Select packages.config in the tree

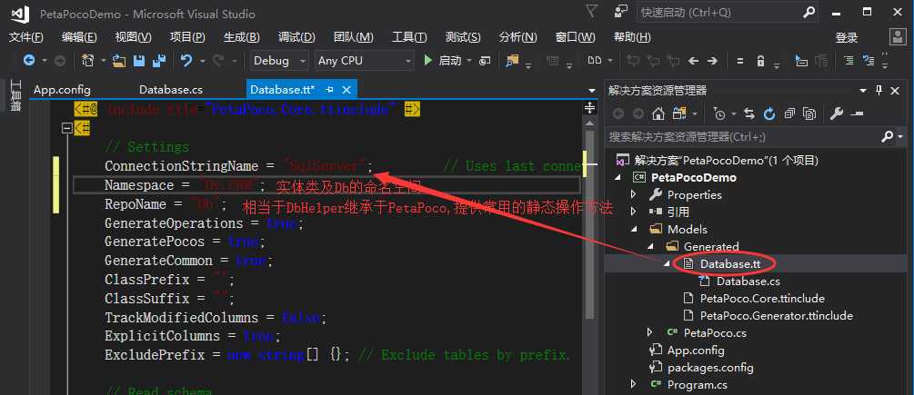[710, 368]
